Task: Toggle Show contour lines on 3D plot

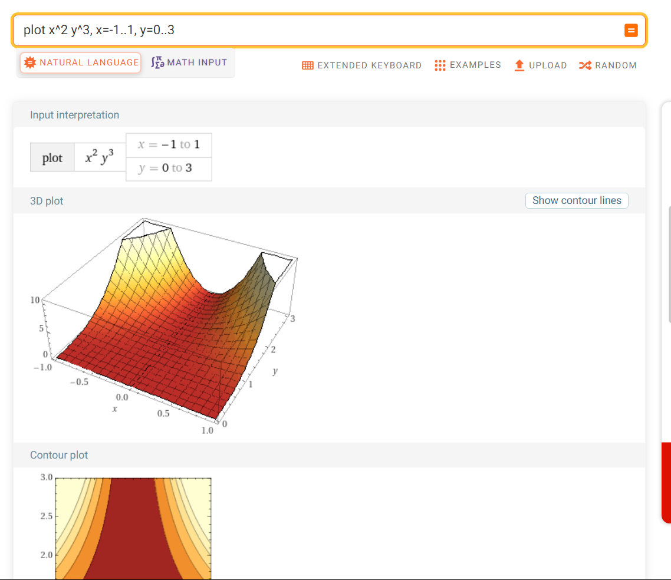Action: (577, 200)
